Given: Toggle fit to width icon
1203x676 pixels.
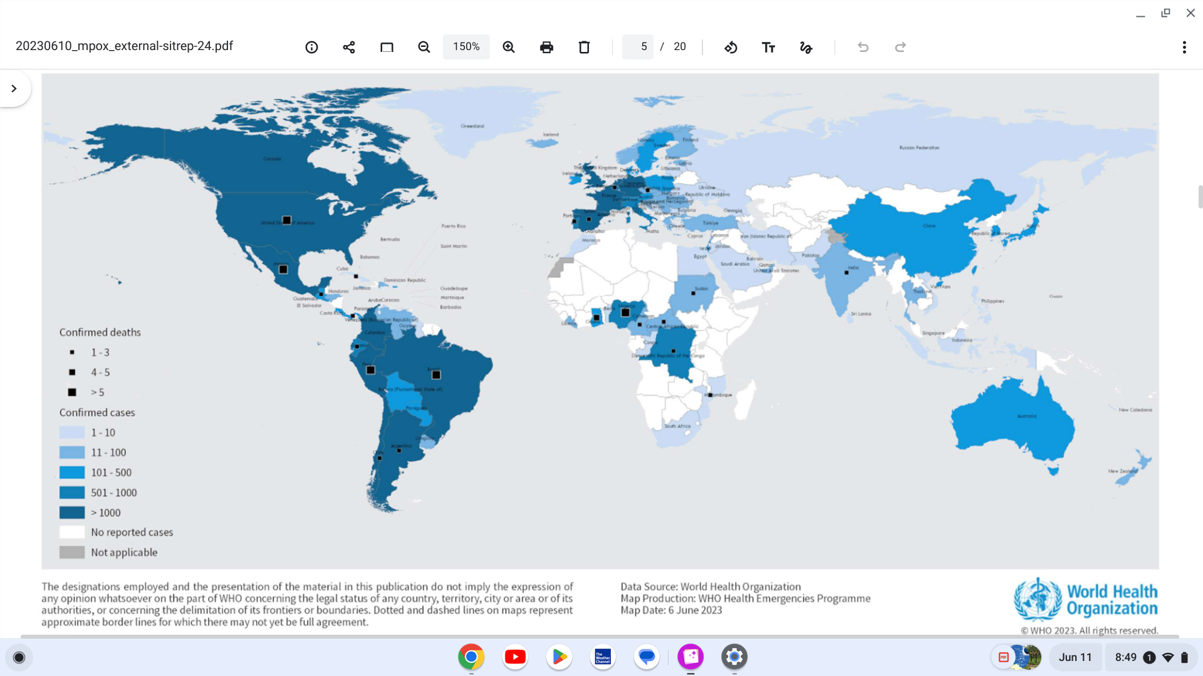Looking at the screenshot, I should [387, 47].
